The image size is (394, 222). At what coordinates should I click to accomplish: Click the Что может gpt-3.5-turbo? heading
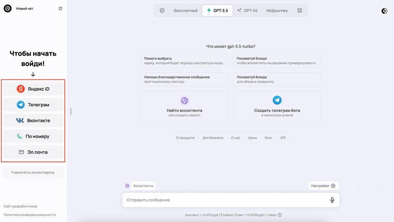click(x=230, y=46)
